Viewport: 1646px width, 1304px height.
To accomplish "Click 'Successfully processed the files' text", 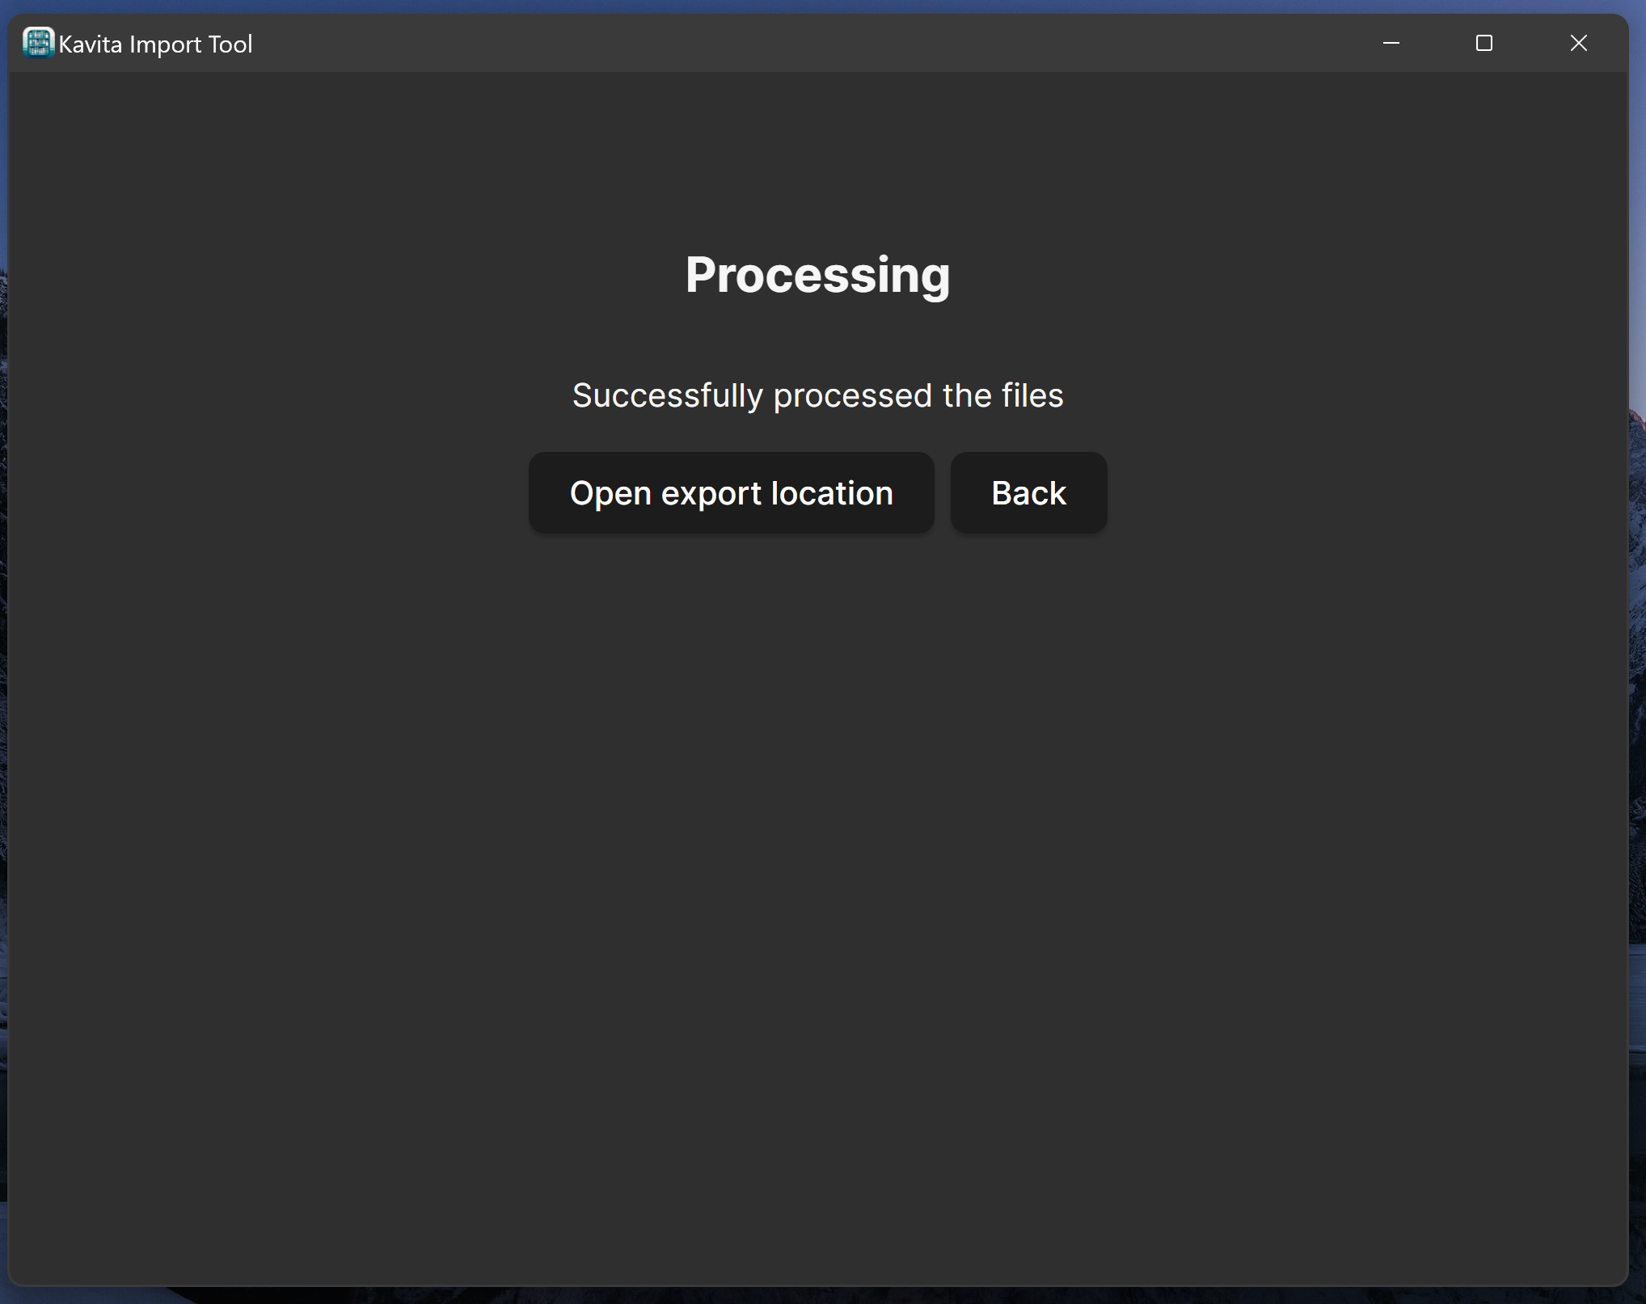I will click(817, 395).
